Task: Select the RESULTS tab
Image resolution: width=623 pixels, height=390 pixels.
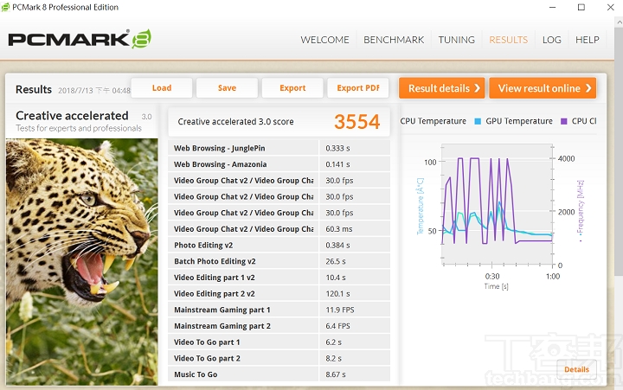Action: point(508,40)
